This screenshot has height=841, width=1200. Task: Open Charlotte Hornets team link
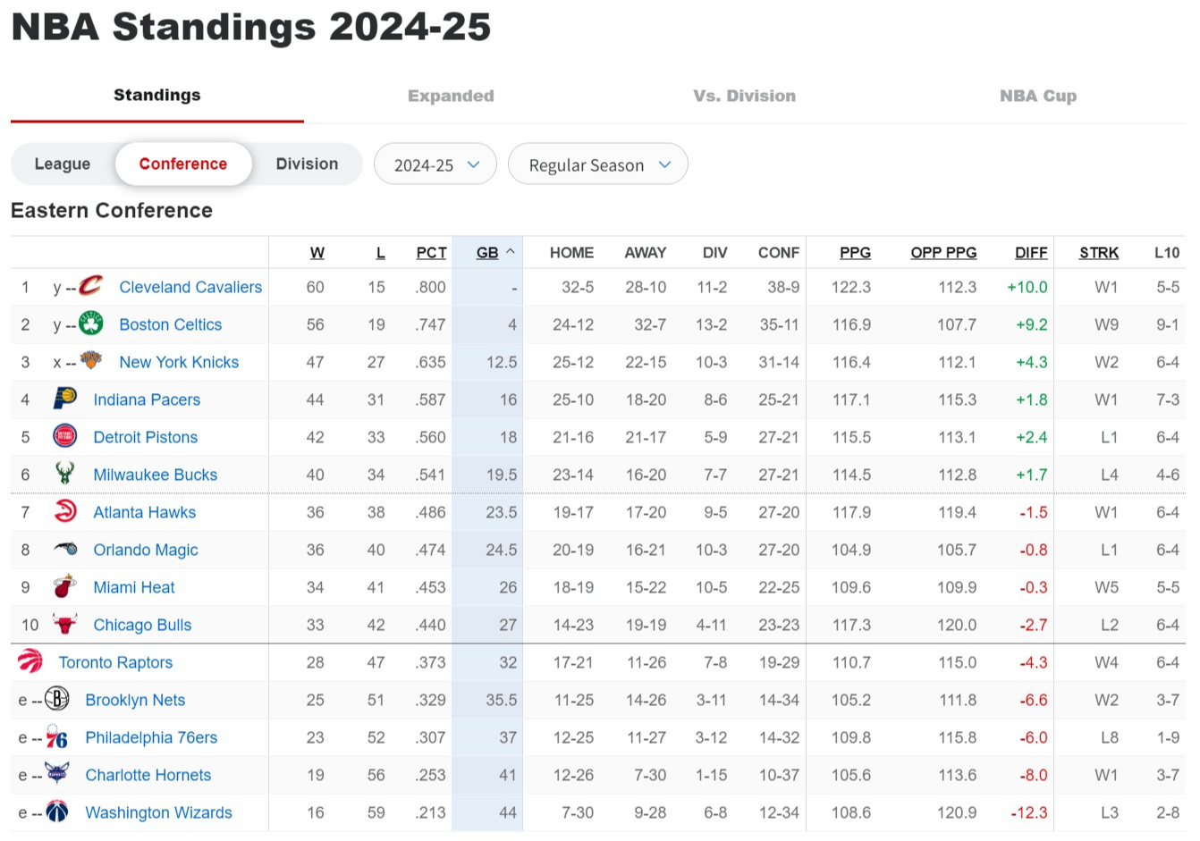coord(148,775)
